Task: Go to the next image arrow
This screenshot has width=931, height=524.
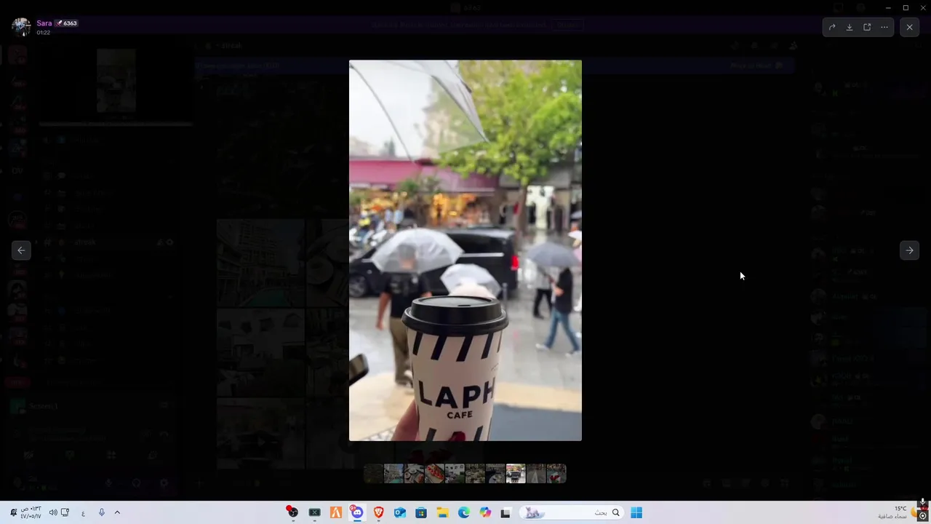Action: click(x=909, y=250)
